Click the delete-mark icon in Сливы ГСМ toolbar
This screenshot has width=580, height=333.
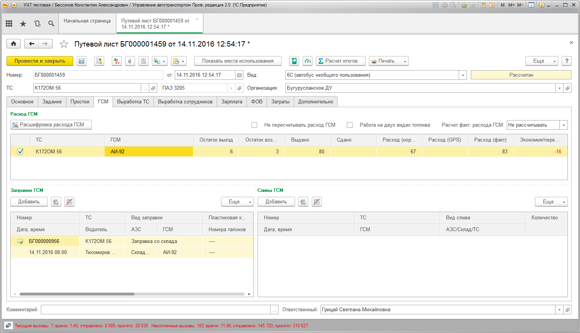coord(317,202)
